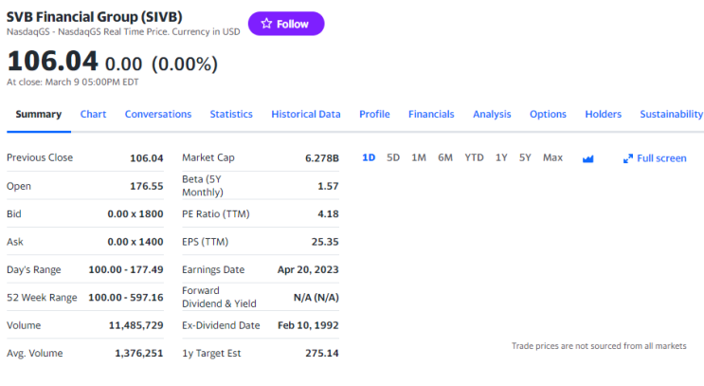Follow SVB Financial Group stock
The width and height of the screenshot is (704, 386).
(286, 24)
